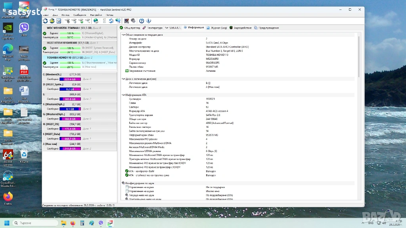Toggle the first 'Управление на шума' checkbox
Screen dimensions: 406x228
click(126, 187)
